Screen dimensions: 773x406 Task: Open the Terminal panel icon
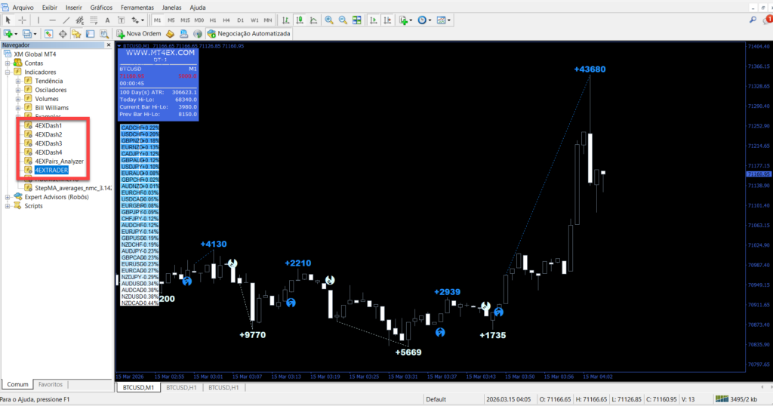click(x=91, y=33)
